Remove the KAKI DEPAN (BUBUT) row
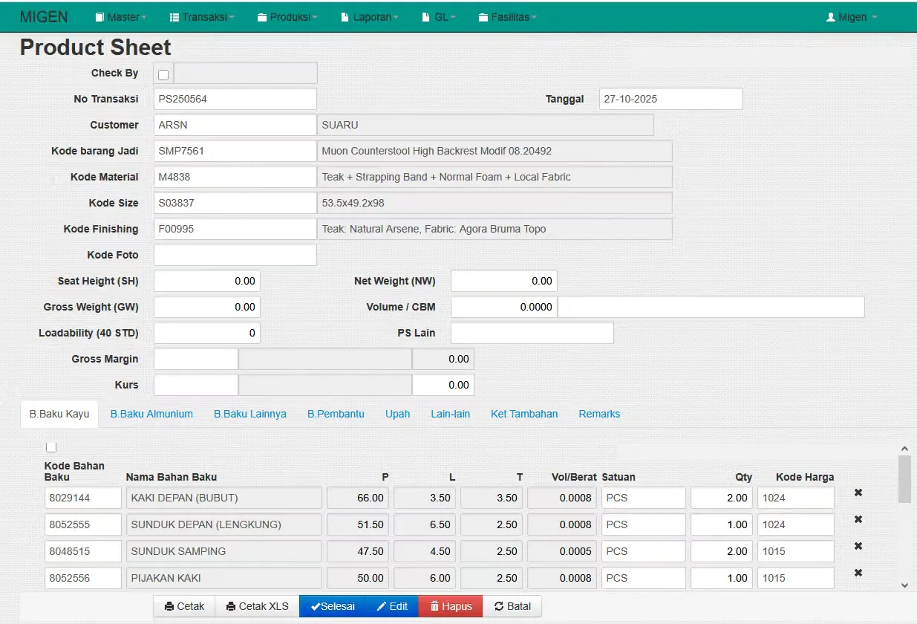The height and width of the screenshot is (624, 917). click(858, 493)
